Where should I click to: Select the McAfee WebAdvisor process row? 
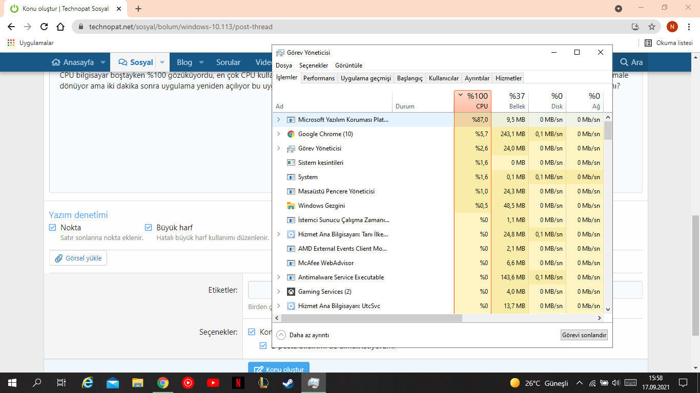(x=439, y=263)
